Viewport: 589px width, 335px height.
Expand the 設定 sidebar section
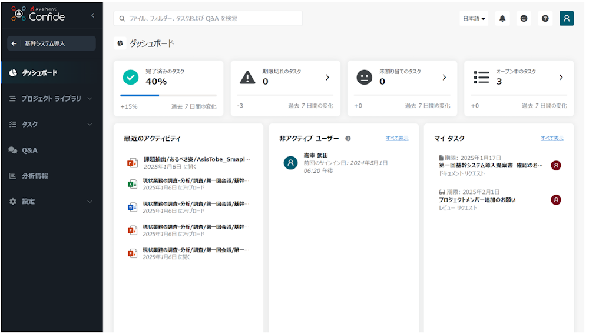point(90,202)
